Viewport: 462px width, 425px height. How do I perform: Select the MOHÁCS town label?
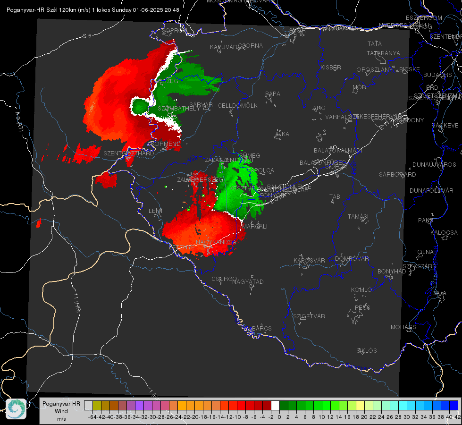coord(403,327)
